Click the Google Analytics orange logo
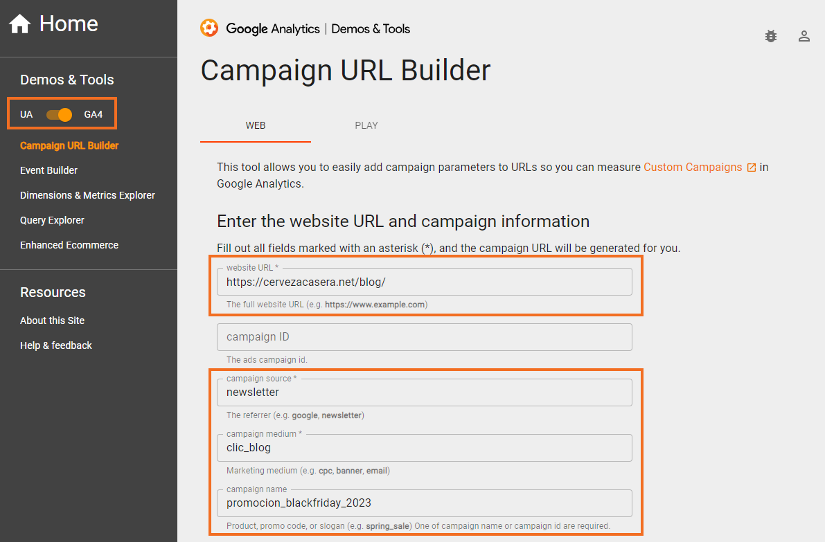 click(209, 28)
